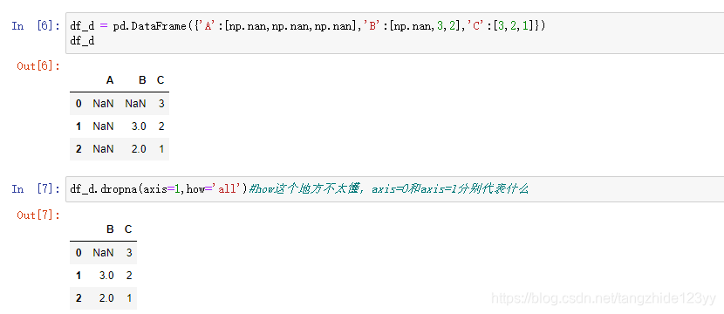Select the 3.0 cell in Out[7] table
The image size is (724, 314).
point(106,276)
